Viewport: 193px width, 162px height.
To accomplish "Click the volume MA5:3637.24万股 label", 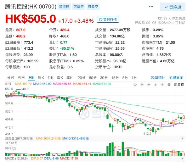I will (x=48, y=138).
